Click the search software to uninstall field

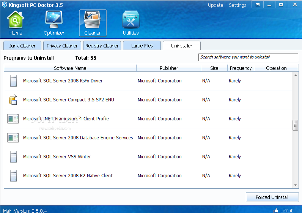[248, 57]
